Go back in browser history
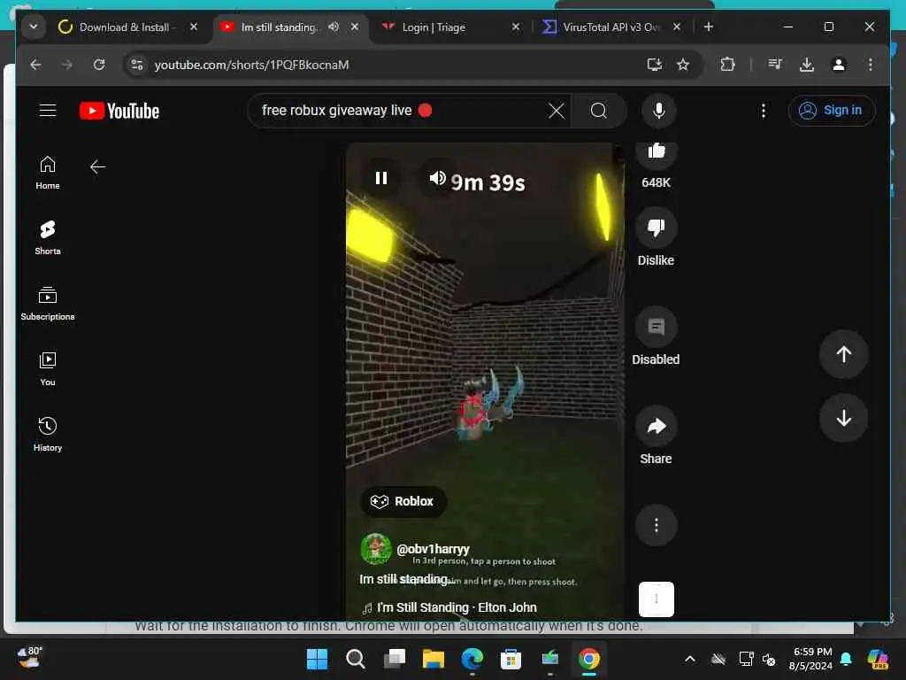906x680 pixels. (35, 65)
